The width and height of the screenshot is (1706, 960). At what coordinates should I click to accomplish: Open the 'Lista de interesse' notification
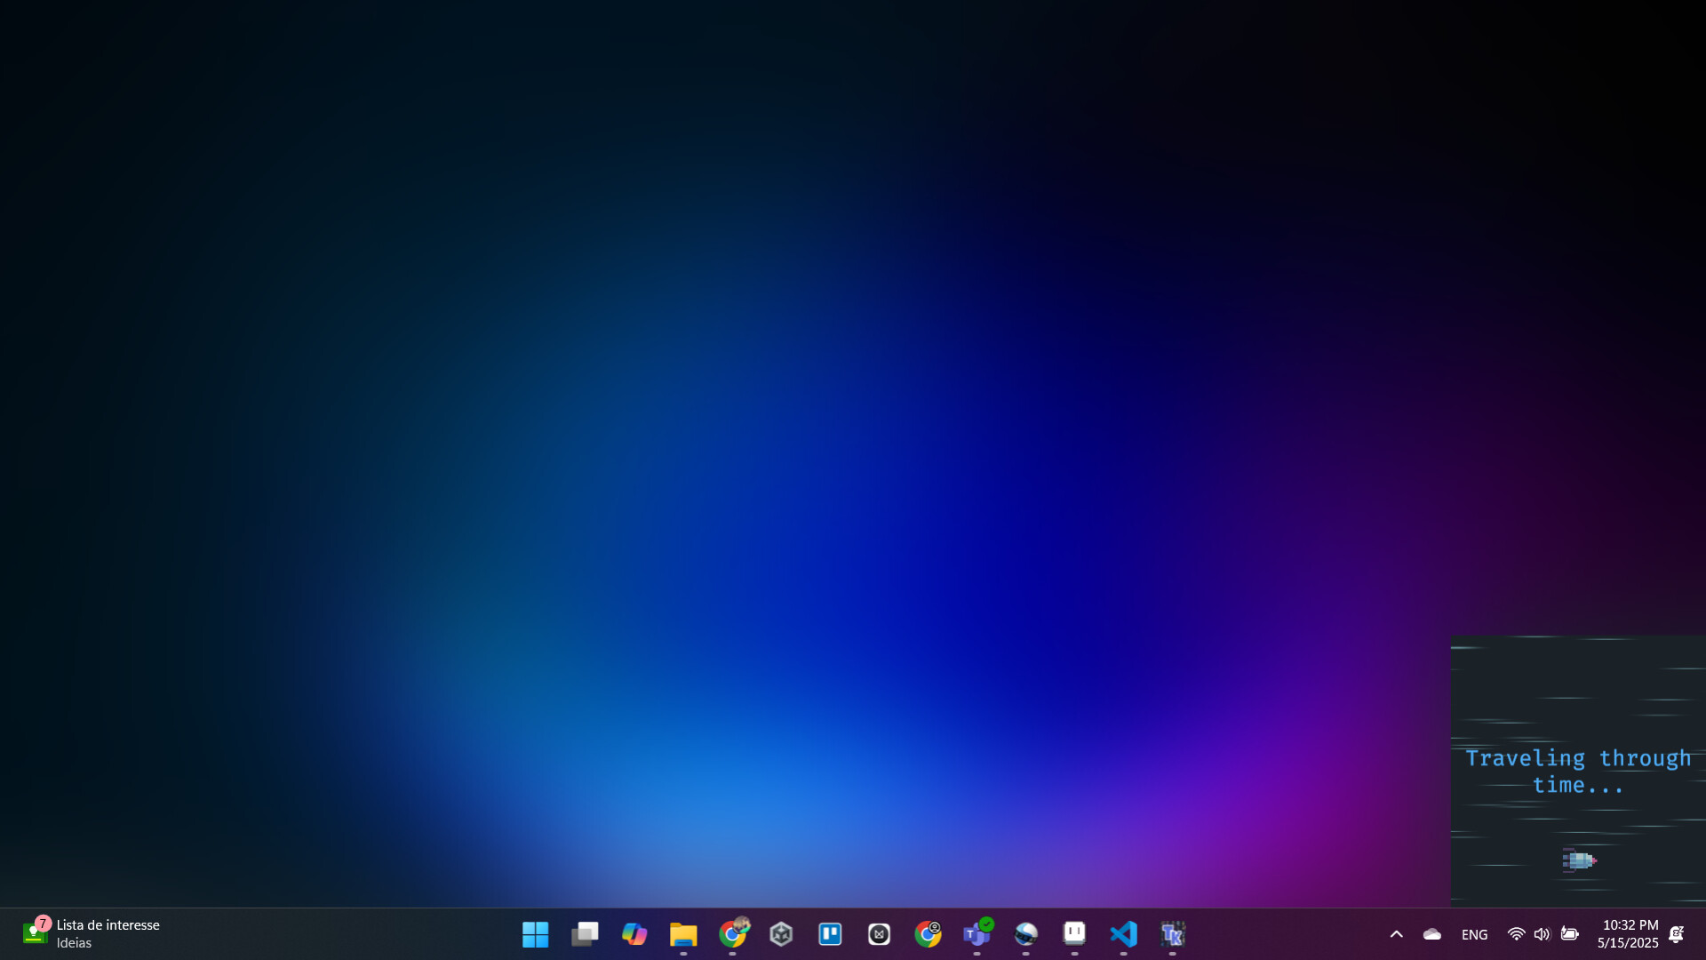pos(107,932)
